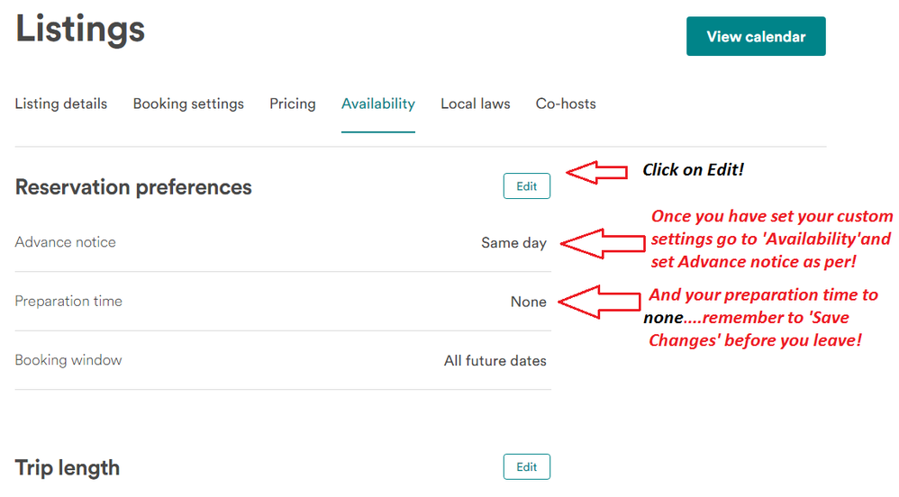Click the Preparation time label
The height and width of the screenshot is (497, 899).
68,302
